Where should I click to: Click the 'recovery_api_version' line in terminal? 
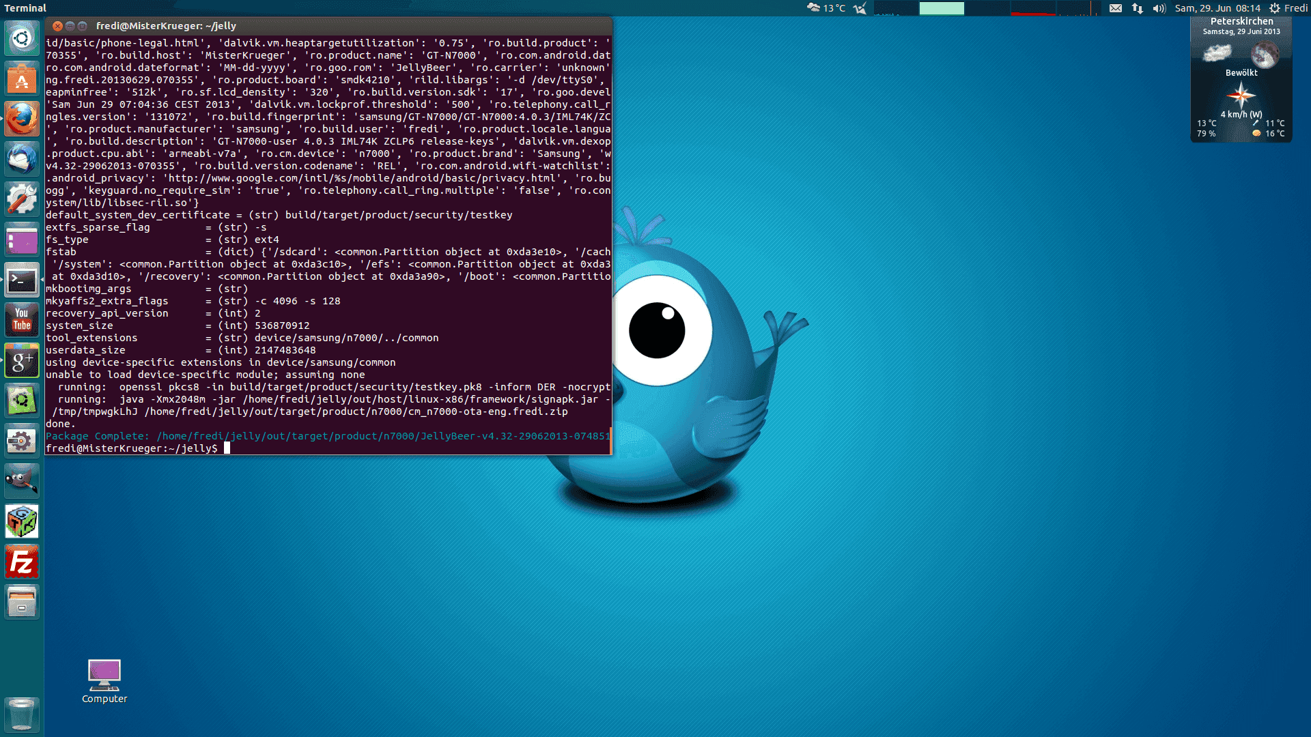coord(153,313)
